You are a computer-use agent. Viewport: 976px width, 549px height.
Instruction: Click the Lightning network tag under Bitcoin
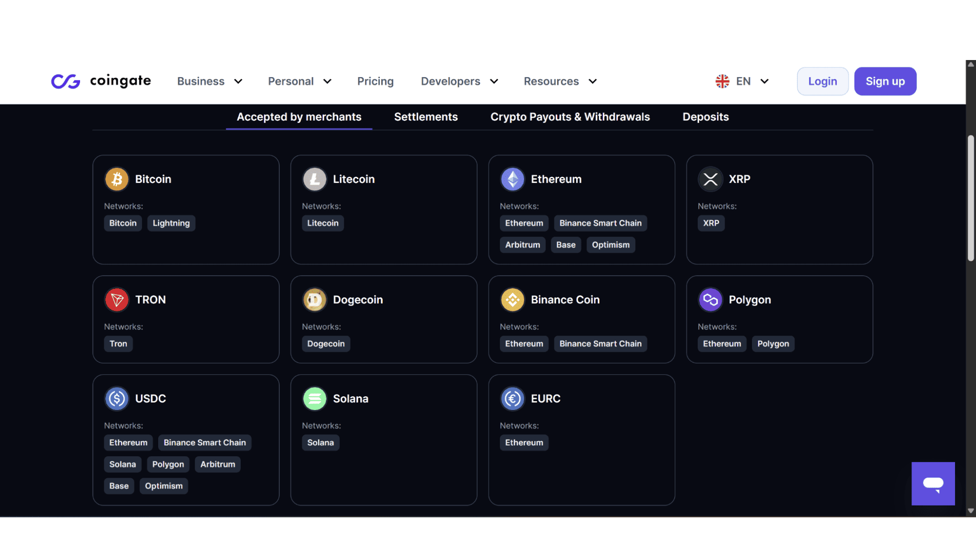tap(171, 223)
